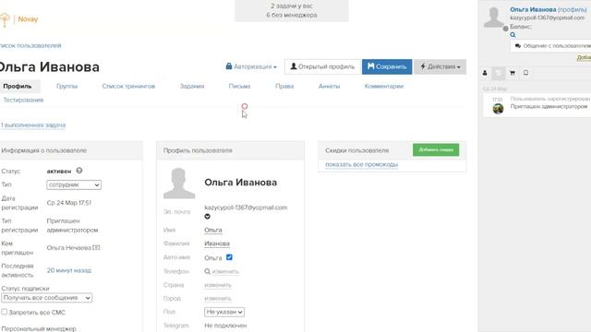Edit the first name field Ольга
Viewport: 591px width, 332px height.
[x=213, y=230]
